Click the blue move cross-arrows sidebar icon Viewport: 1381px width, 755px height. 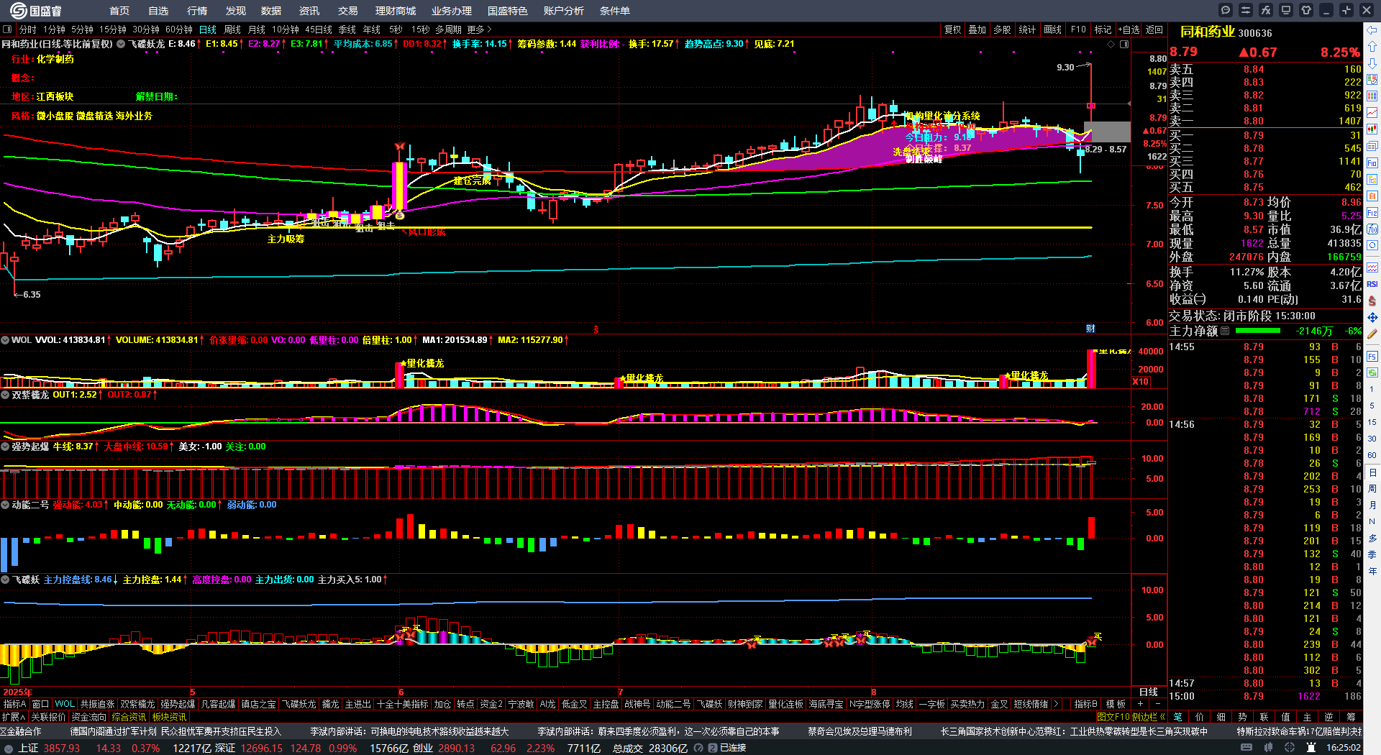click(1372, 317)
